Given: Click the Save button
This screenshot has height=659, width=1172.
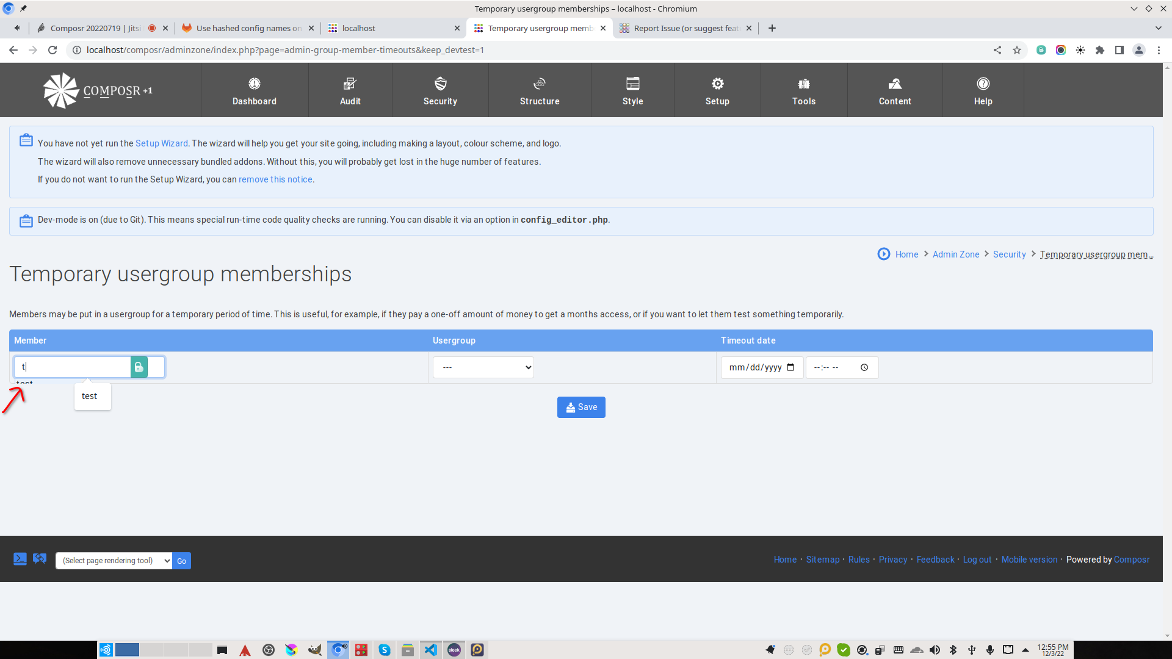Looking at the screenshot, I should click(x=581, y=407).
